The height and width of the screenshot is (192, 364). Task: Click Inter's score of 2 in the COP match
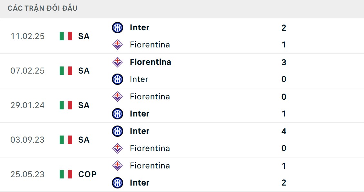[283, 183]
